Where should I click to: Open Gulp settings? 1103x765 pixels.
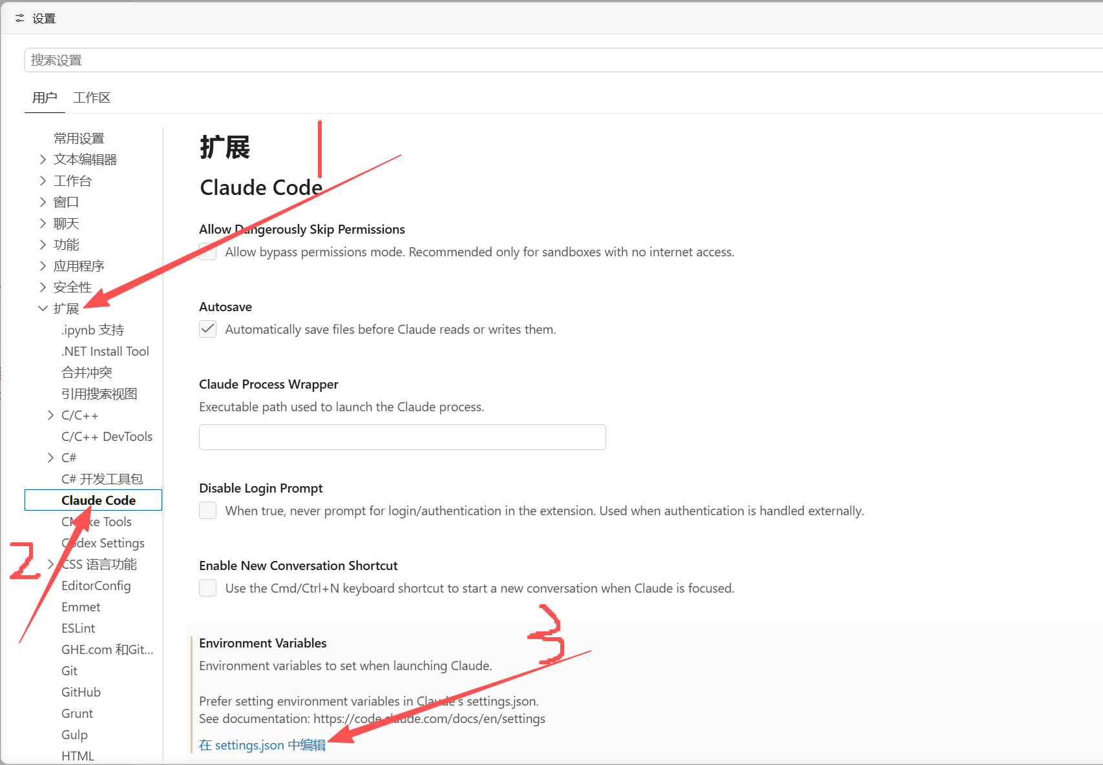74,735
